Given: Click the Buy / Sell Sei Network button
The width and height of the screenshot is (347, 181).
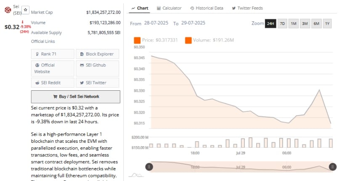Looking at the screenshot, I should 76,97.
